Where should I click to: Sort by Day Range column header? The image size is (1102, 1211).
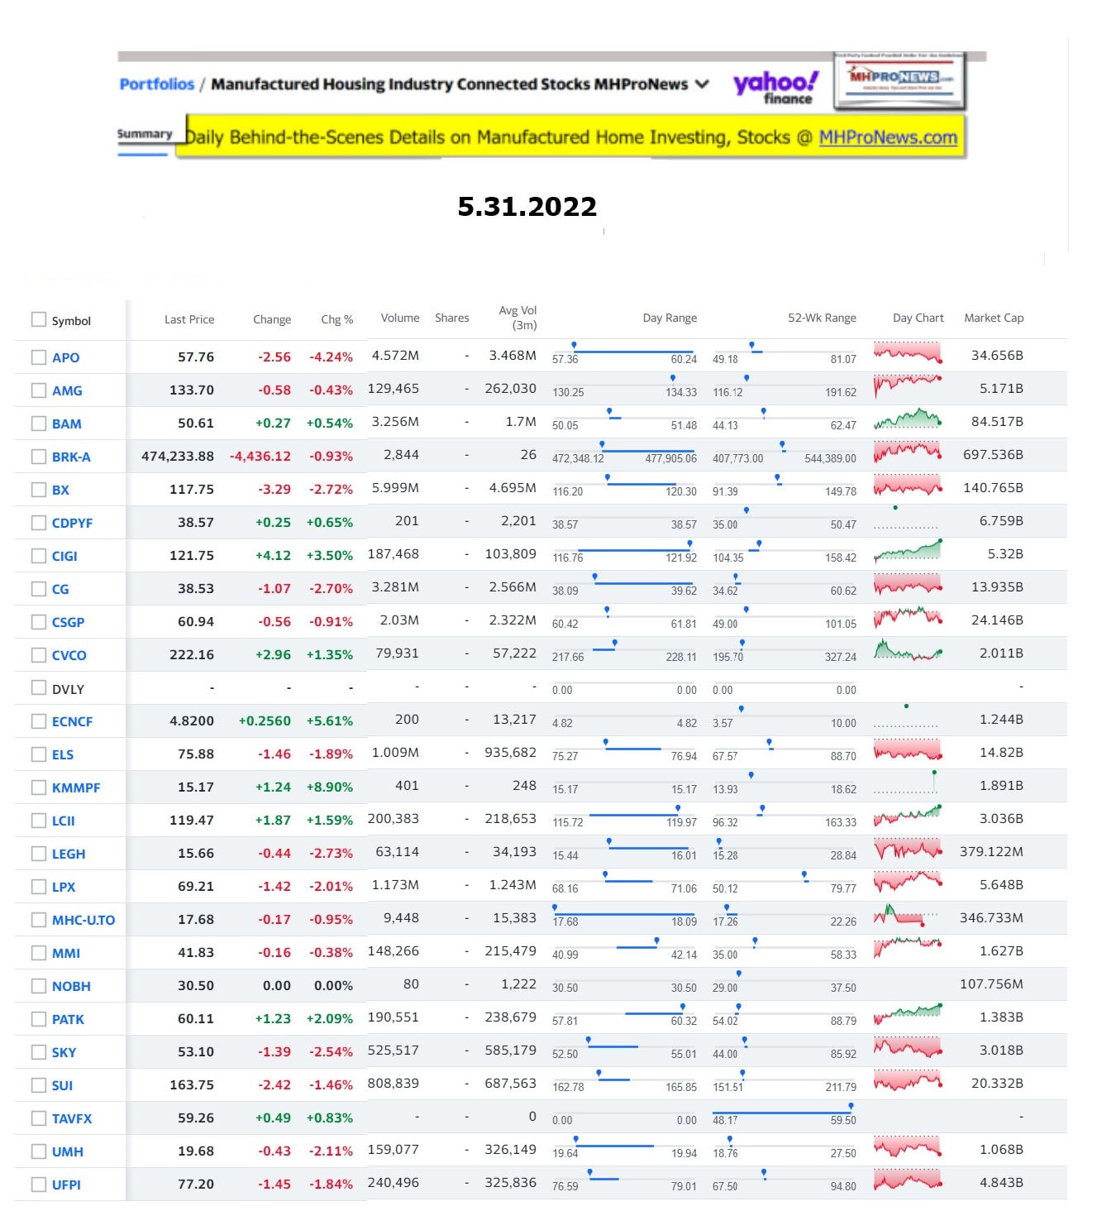coord(670,318)
